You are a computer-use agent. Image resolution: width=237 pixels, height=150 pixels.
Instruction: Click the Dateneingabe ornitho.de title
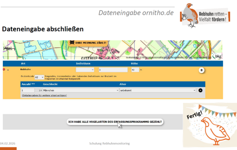click(x=136, y=13)
